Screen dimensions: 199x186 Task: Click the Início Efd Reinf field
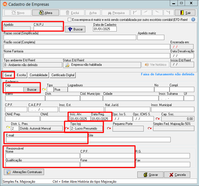(x=182, y=65)
